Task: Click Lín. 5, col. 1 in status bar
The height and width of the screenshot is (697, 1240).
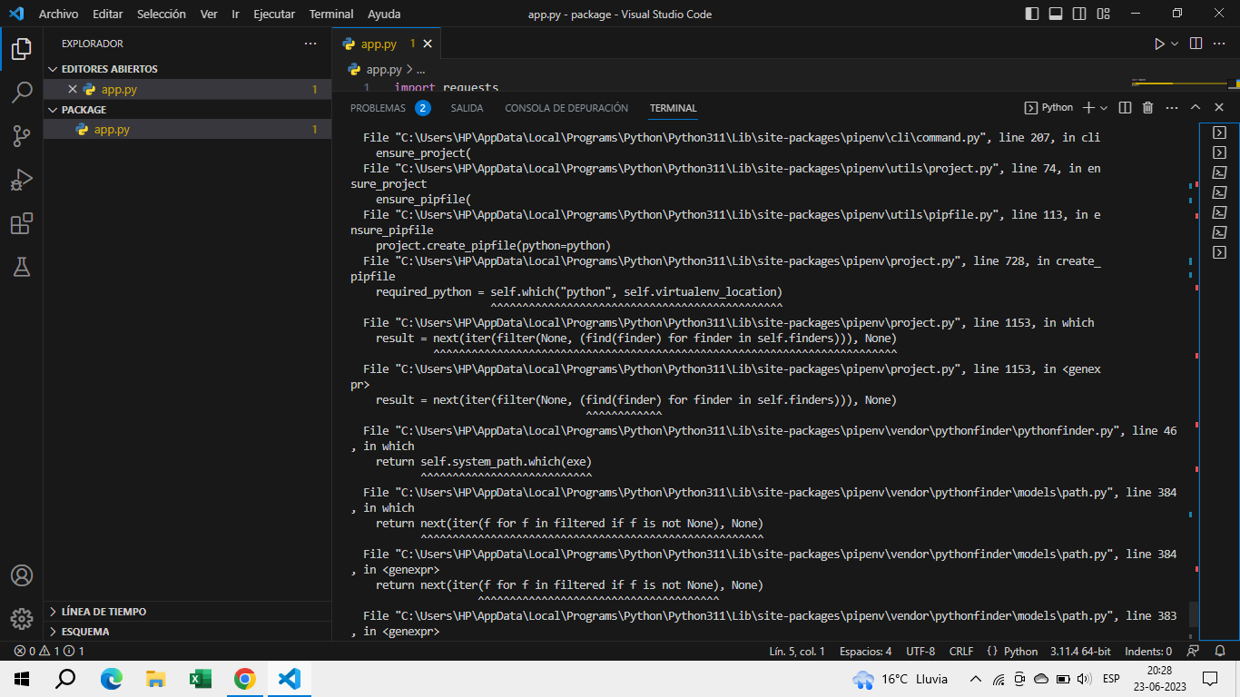Action: 797,651
